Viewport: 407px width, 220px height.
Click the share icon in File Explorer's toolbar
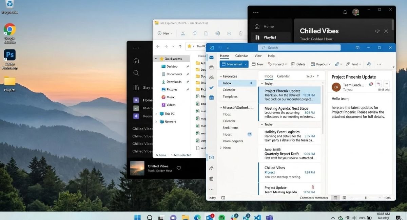(x=229, y=33)
